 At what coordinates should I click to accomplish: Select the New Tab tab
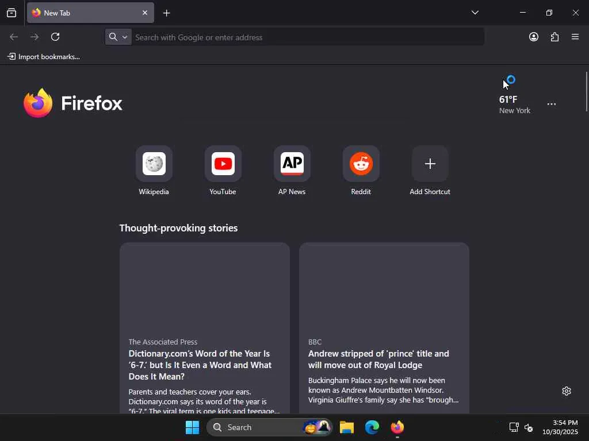pos(90,13)
